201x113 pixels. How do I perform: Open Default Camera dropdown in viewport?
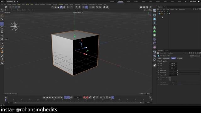pyautogui.click(x=78, y=12)
